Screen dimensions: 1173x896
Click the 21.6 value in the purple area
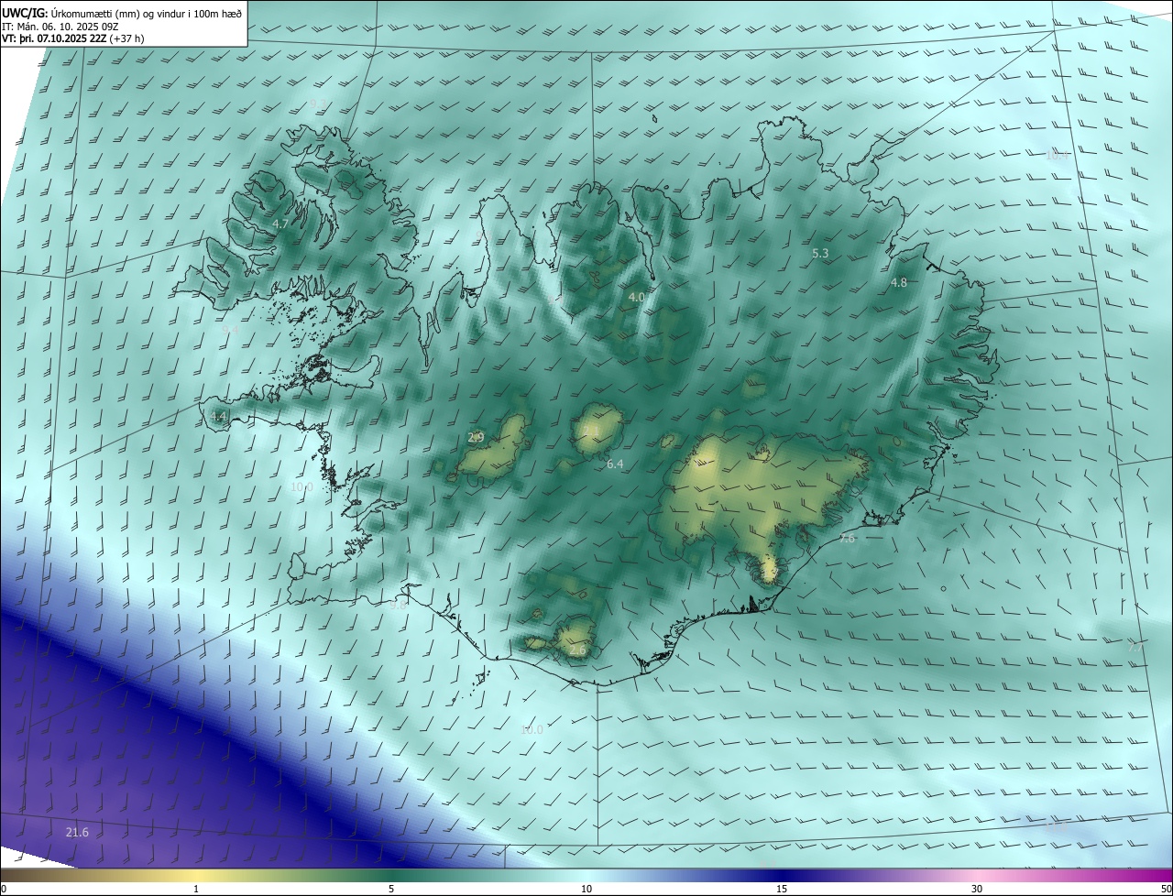click(77, 832)
